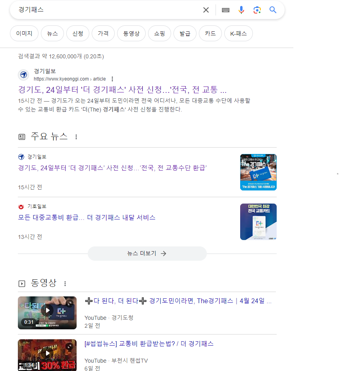The width and height of the screenshot is (339, 371).
Task: Open the 주요 뉴스 three-dot options menu
Action: [x=76, y=136]
